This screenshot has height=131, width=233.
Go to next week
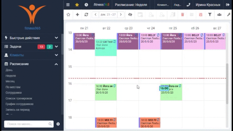tap(121, 15)
